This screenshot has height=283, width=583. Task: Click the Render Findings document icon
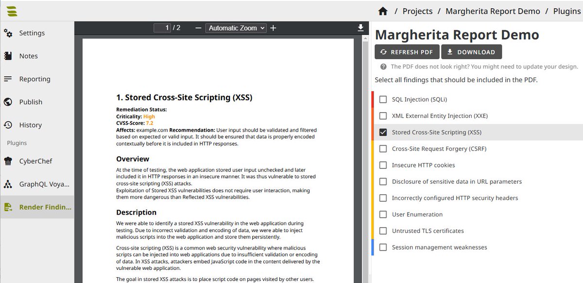[x=8, y=207]
